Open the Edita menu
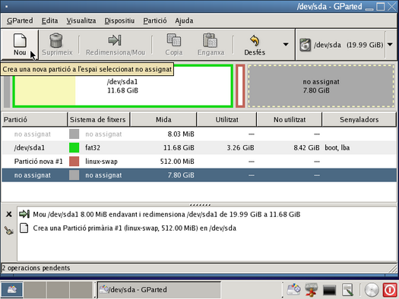This screenshot has width=399, height=299. pos(49,20)
